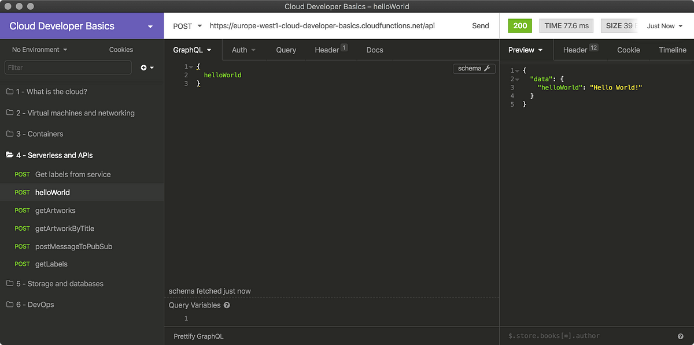The image size is (694, 345).
Task: Open the GraphQL body type dropdown
Action: click(x=193, y=50)
